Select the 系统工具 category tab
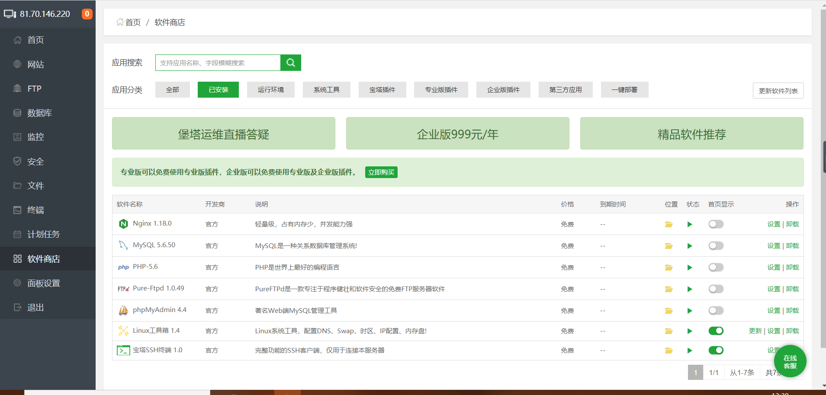Screen dimensions: 826x395 click(327, 89)
